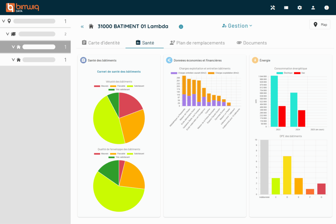336x224 pixels.
Task: Open the user profile icon
Action: point(313,8)
